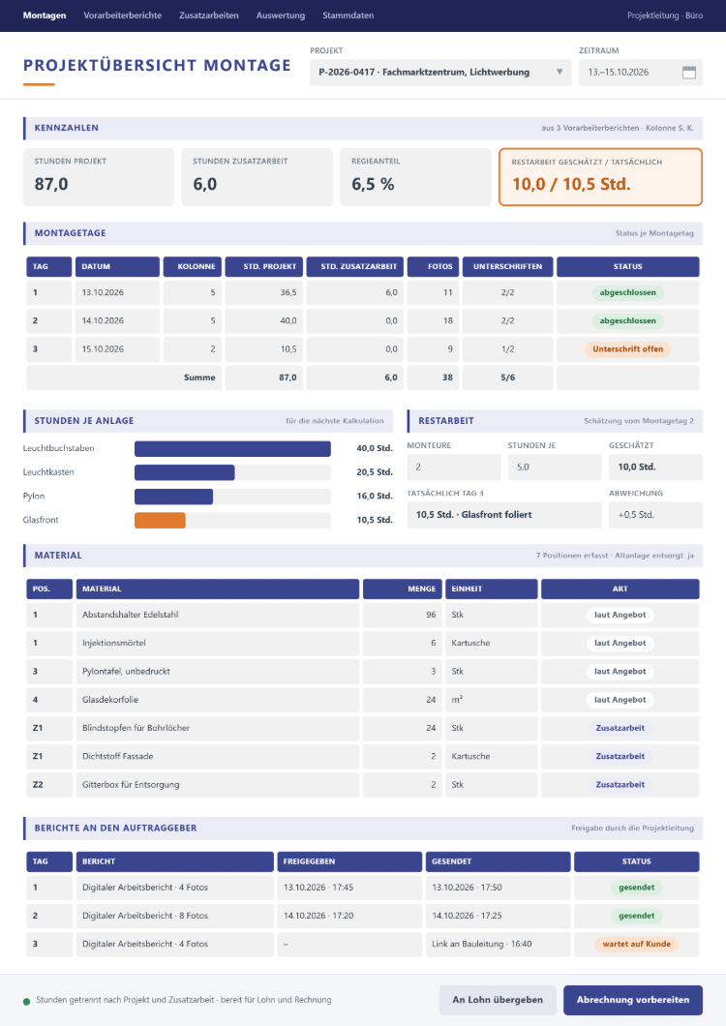Open the calendar icon in Zeitraum field
726x1026 pixels.
(x=688, y=73)
